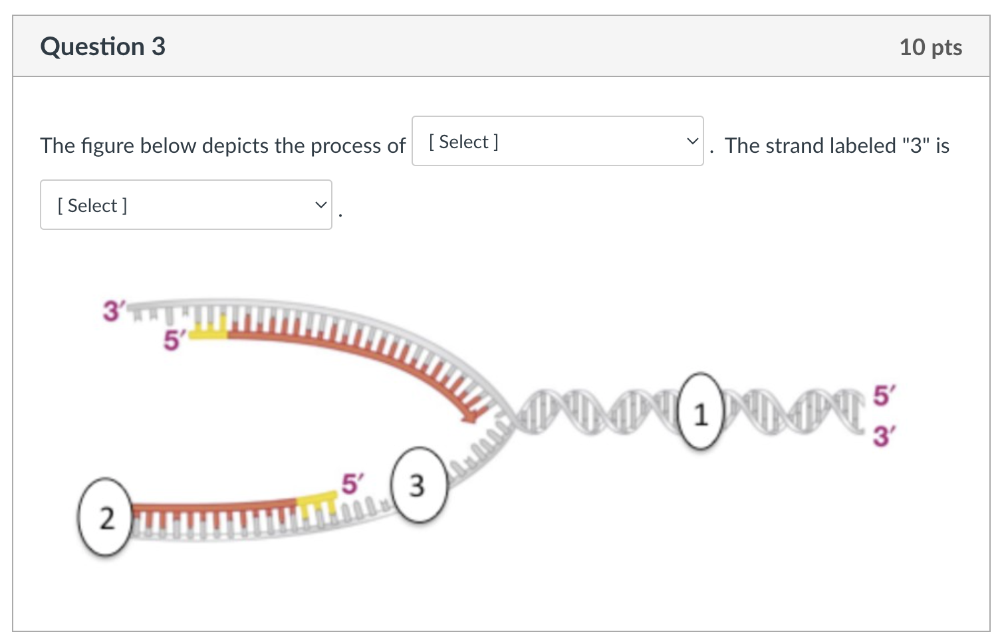Select the circle labeled 1 on the figure
This screenshot has width=1004, height=642.
[x=701, y=412]
